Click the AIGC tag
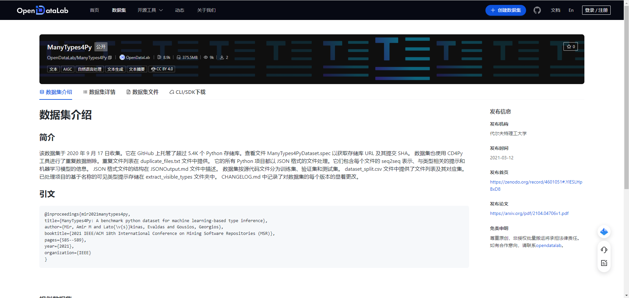Image resolution: width=629 pixels, height=298 pixels. [x=68, y=69]
